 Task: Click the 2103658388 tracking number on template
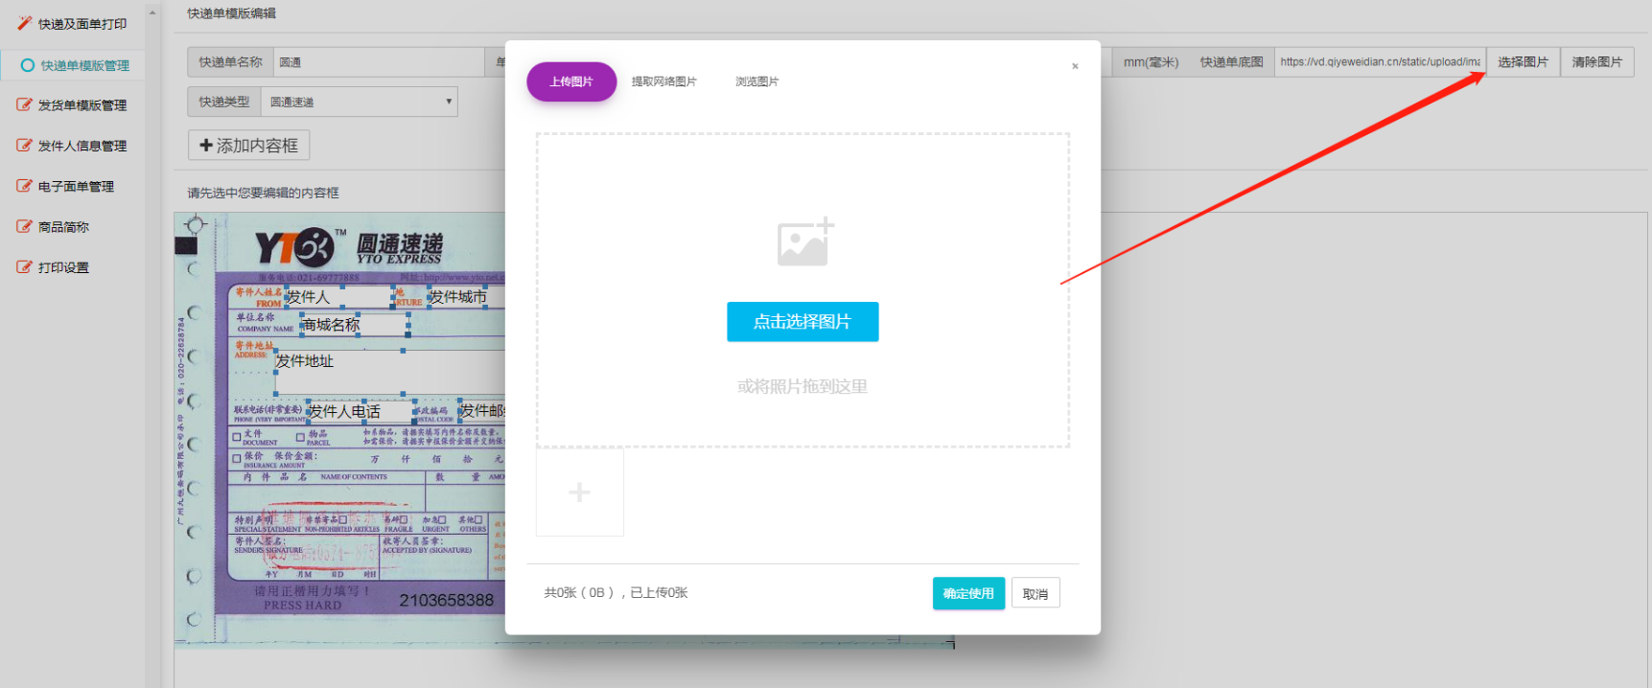[447, 601]
